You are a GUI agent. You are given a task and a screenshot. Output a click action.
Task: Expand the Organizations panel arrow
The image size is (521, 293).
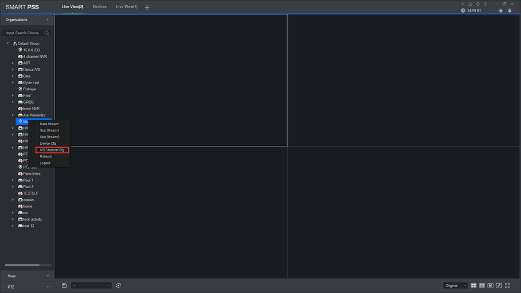pos(47,20)
